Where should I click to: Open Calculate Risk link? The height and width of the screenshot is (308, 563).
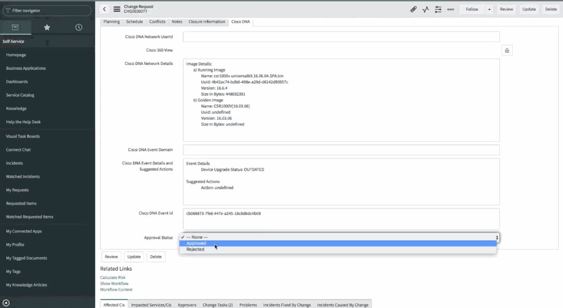(113, 278)
